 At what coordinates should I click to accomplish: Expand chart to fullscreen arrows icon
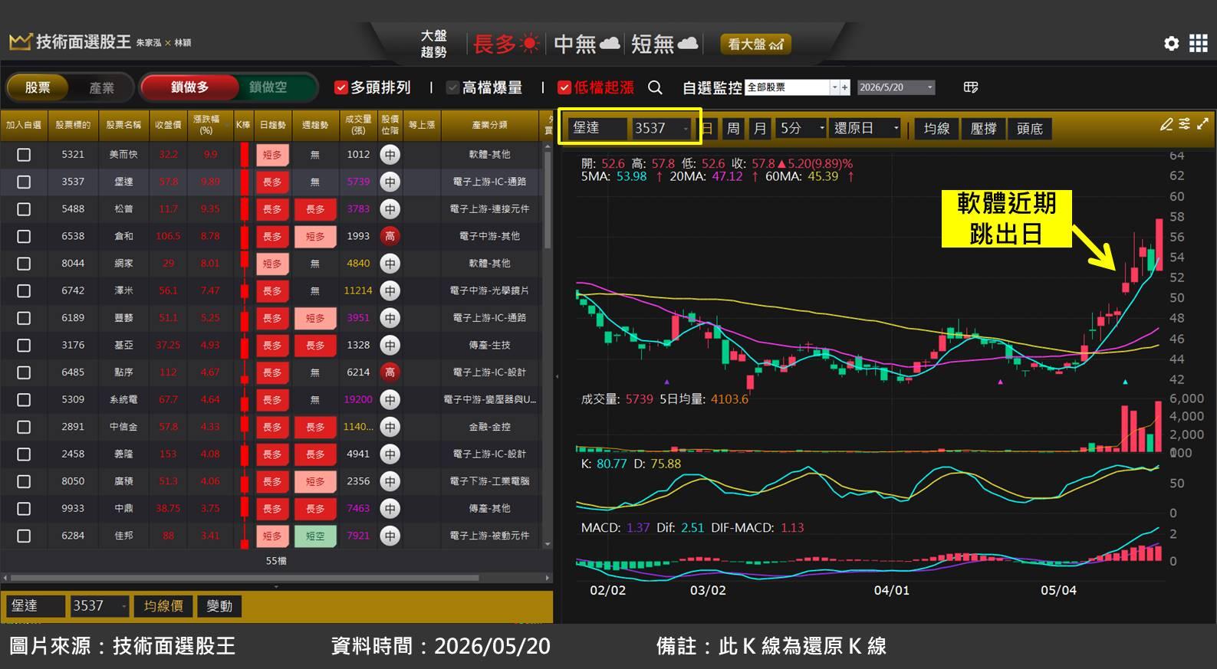(x=1202, y=124)
